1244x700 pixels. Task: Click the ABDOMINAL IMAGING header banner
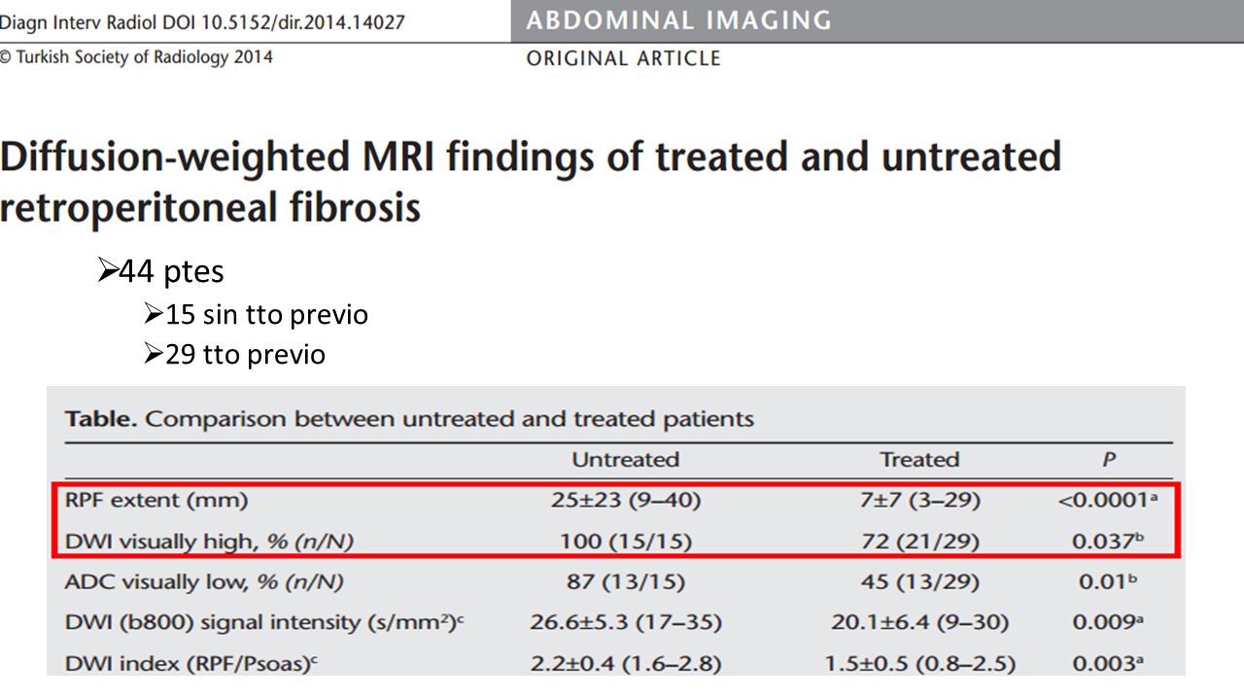[877, 20]
